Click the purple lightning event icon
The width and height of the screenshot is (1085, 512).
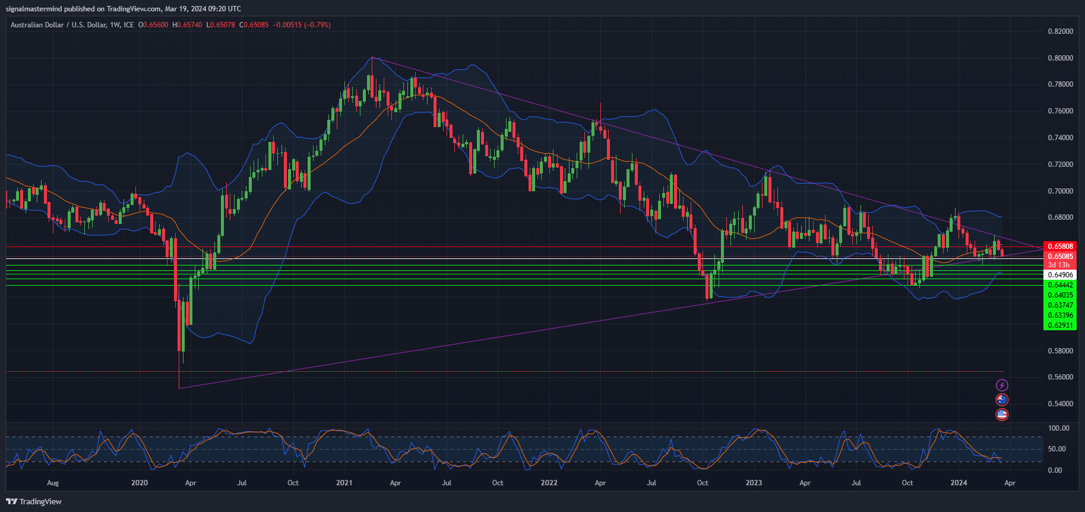[1002, 385]
